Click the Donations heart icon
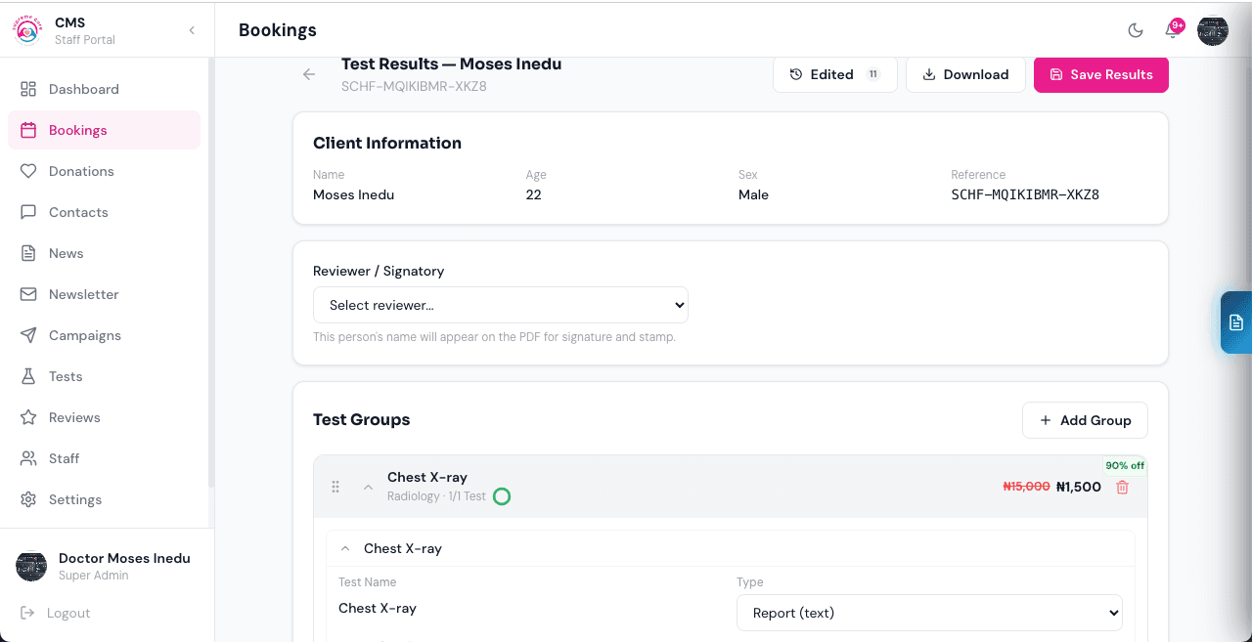 click(28, 171)
